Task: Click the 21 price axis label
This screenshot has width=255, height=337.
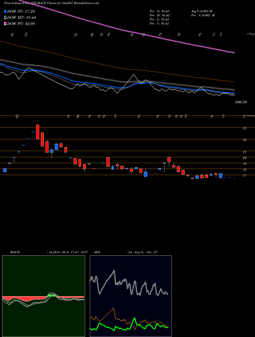Action: 244,152
